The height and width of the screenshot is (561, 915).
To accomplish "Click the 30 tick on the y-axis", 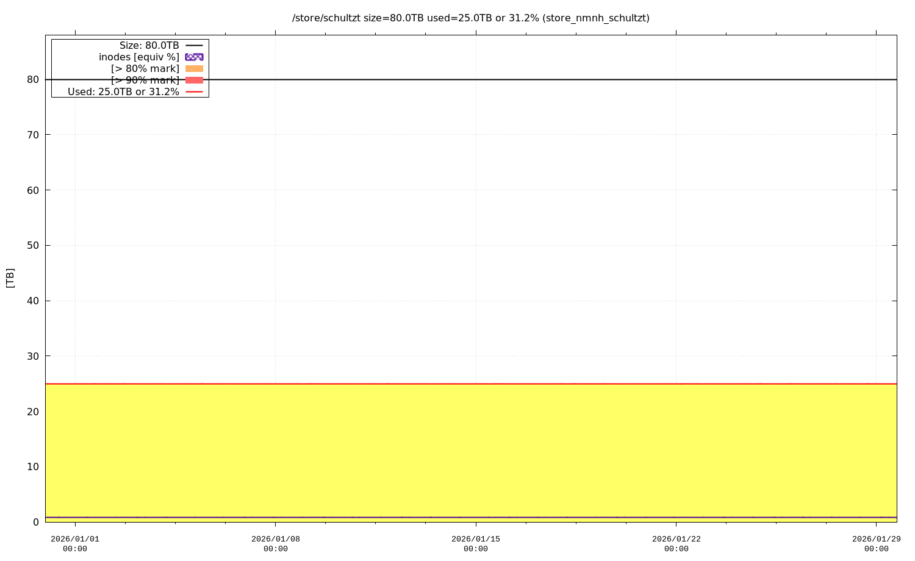I will (33, 356).
